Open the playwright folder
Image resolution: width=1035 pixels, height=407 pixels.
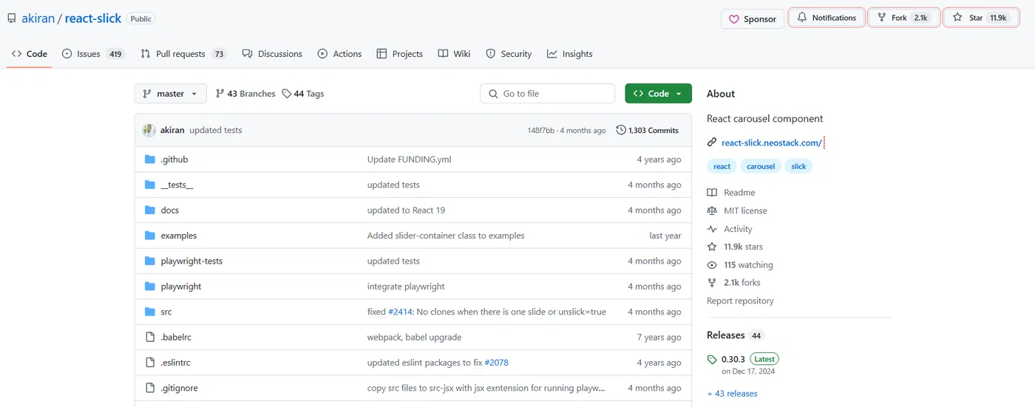pos(181,287)
